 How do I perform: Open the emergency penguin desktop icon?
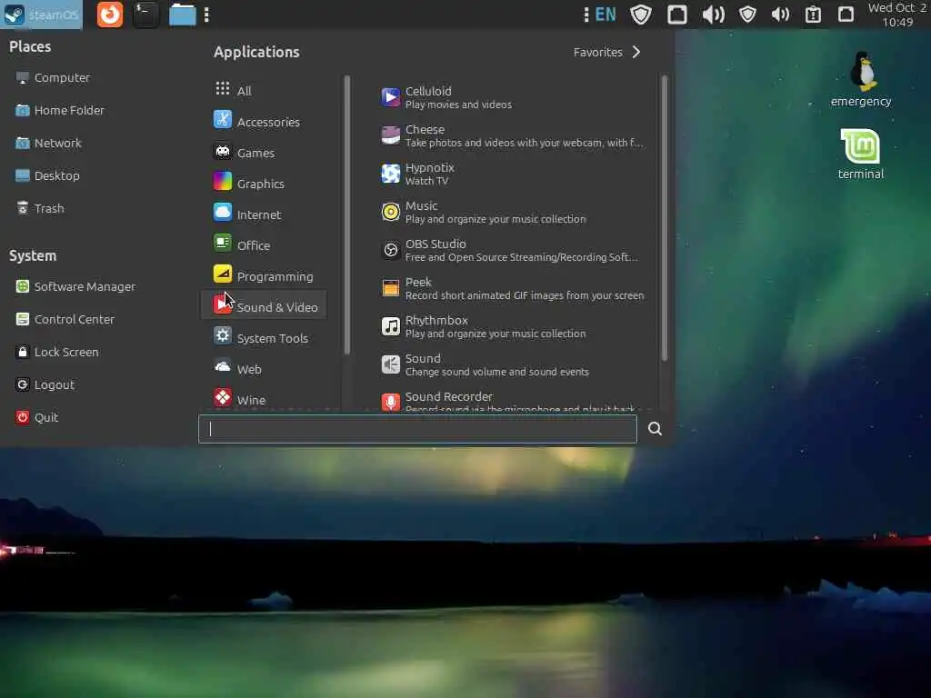[861, 80]
